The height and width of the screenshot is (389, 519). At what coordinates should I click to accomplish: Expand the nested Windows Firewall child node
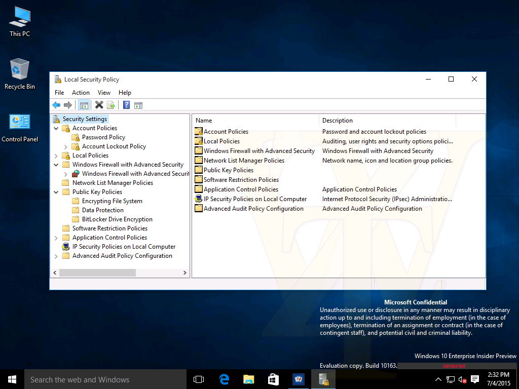[65, 174]
